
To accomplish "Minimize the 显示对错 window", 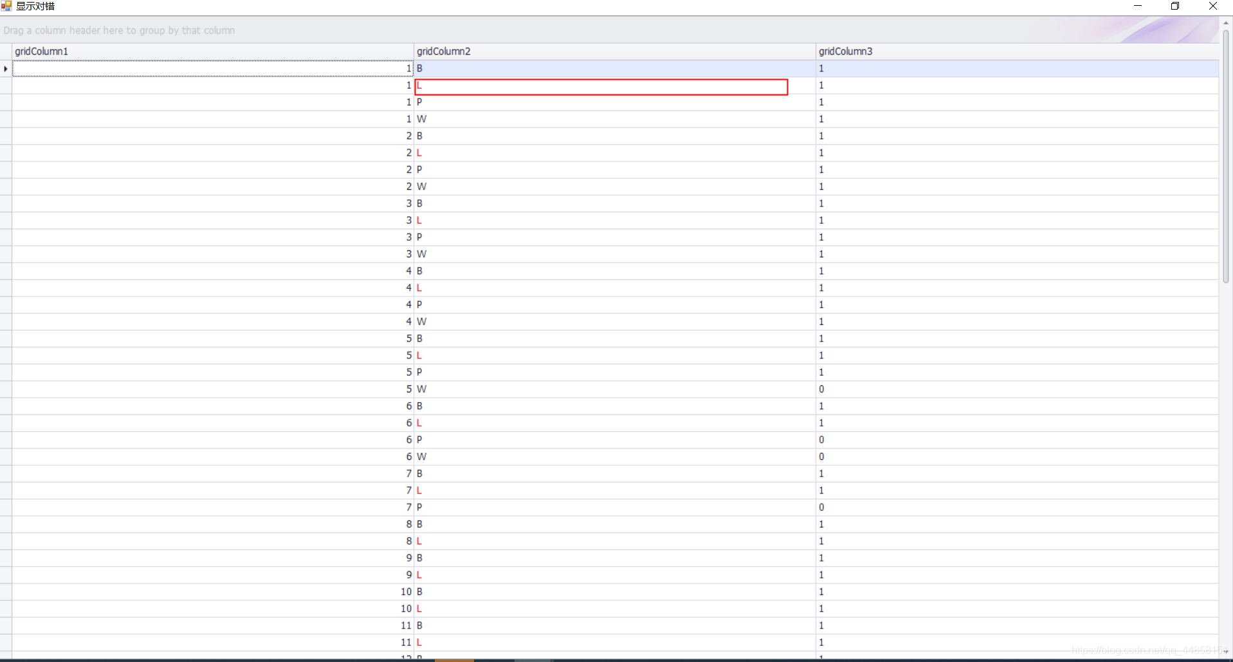I will [1138, 6].
